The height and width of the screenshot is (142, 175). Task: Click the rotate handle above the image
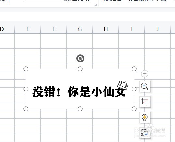[x=80, y=58]
